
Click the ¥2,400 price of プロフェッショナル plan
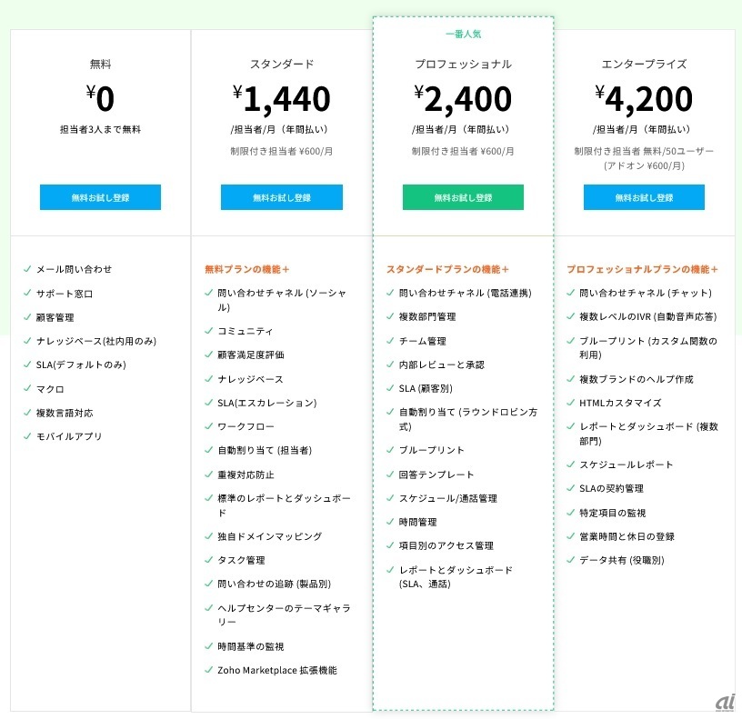pyautogui.click(x=463, y=98)
